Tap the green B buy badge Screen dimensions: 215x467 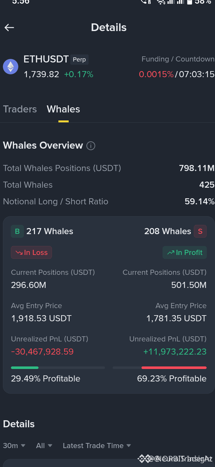[x=17, y=231]
